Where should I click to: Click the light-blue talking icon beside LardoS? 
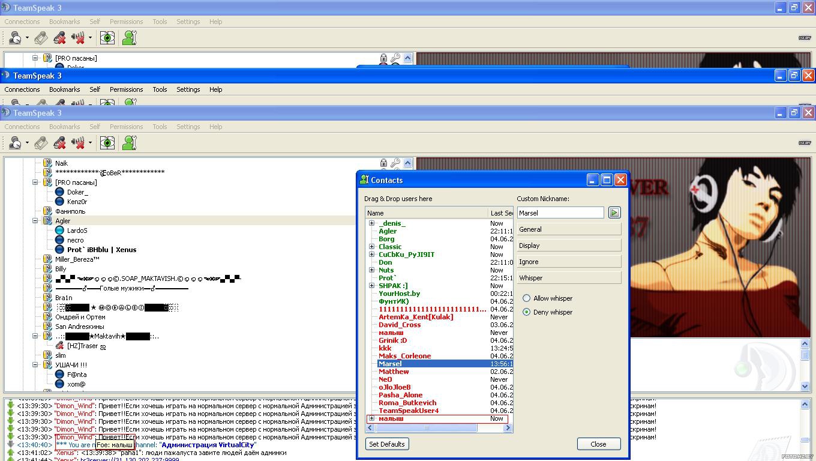(x=59, y=230)
